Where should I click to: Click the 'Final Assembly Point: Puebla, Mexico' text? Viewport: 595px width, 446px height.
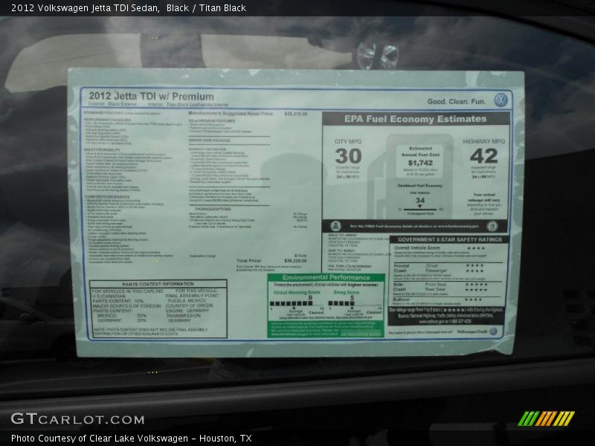pos(192,298)
